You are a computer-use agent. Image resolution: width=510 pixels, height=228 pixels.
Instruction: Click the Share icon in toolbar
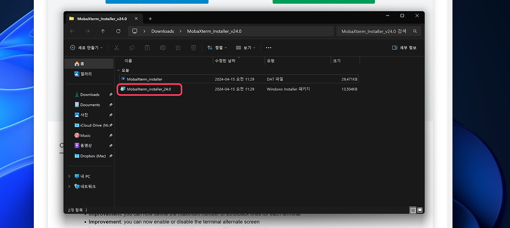tap(178, 48)
